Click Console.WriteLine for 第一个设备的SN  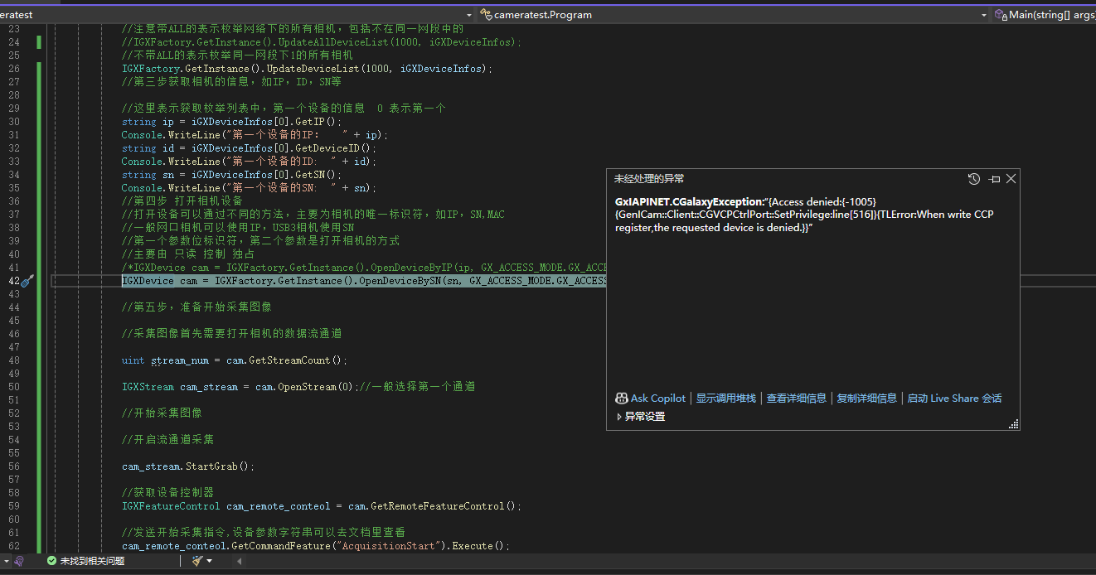249,188
